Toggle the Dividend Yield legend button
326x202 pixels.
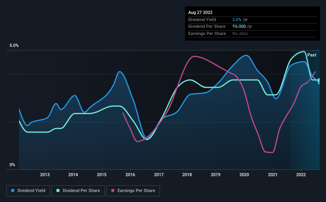coord(28,191)
